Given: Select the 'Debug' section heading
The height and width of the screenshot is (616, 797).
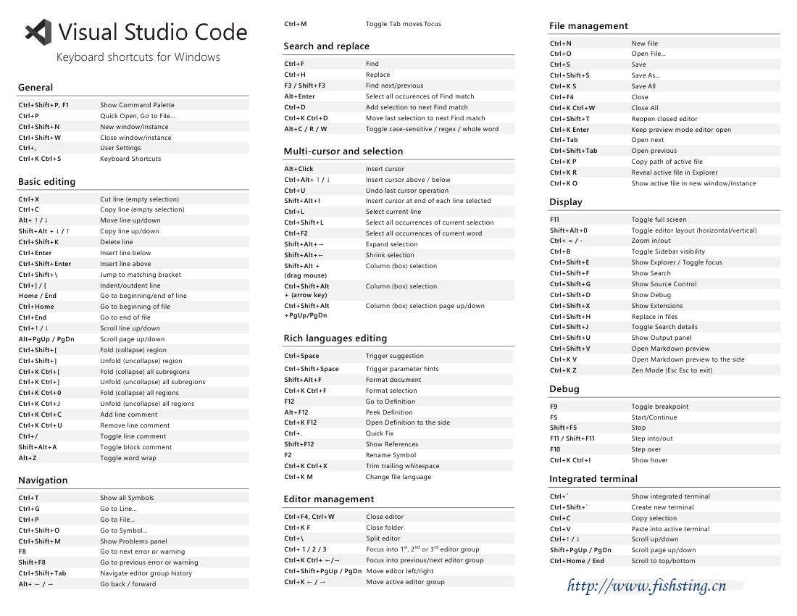Looking at the screenshot, I should pos(564,389).
